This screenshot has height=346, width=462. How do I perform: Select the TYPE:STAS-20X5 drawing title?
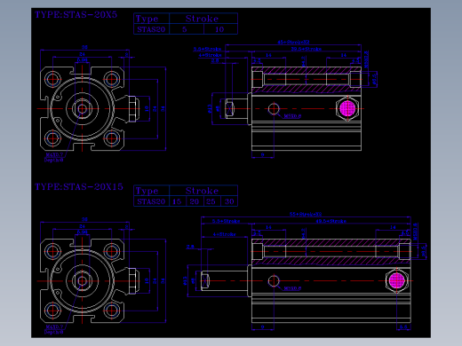tap(76, 14)
